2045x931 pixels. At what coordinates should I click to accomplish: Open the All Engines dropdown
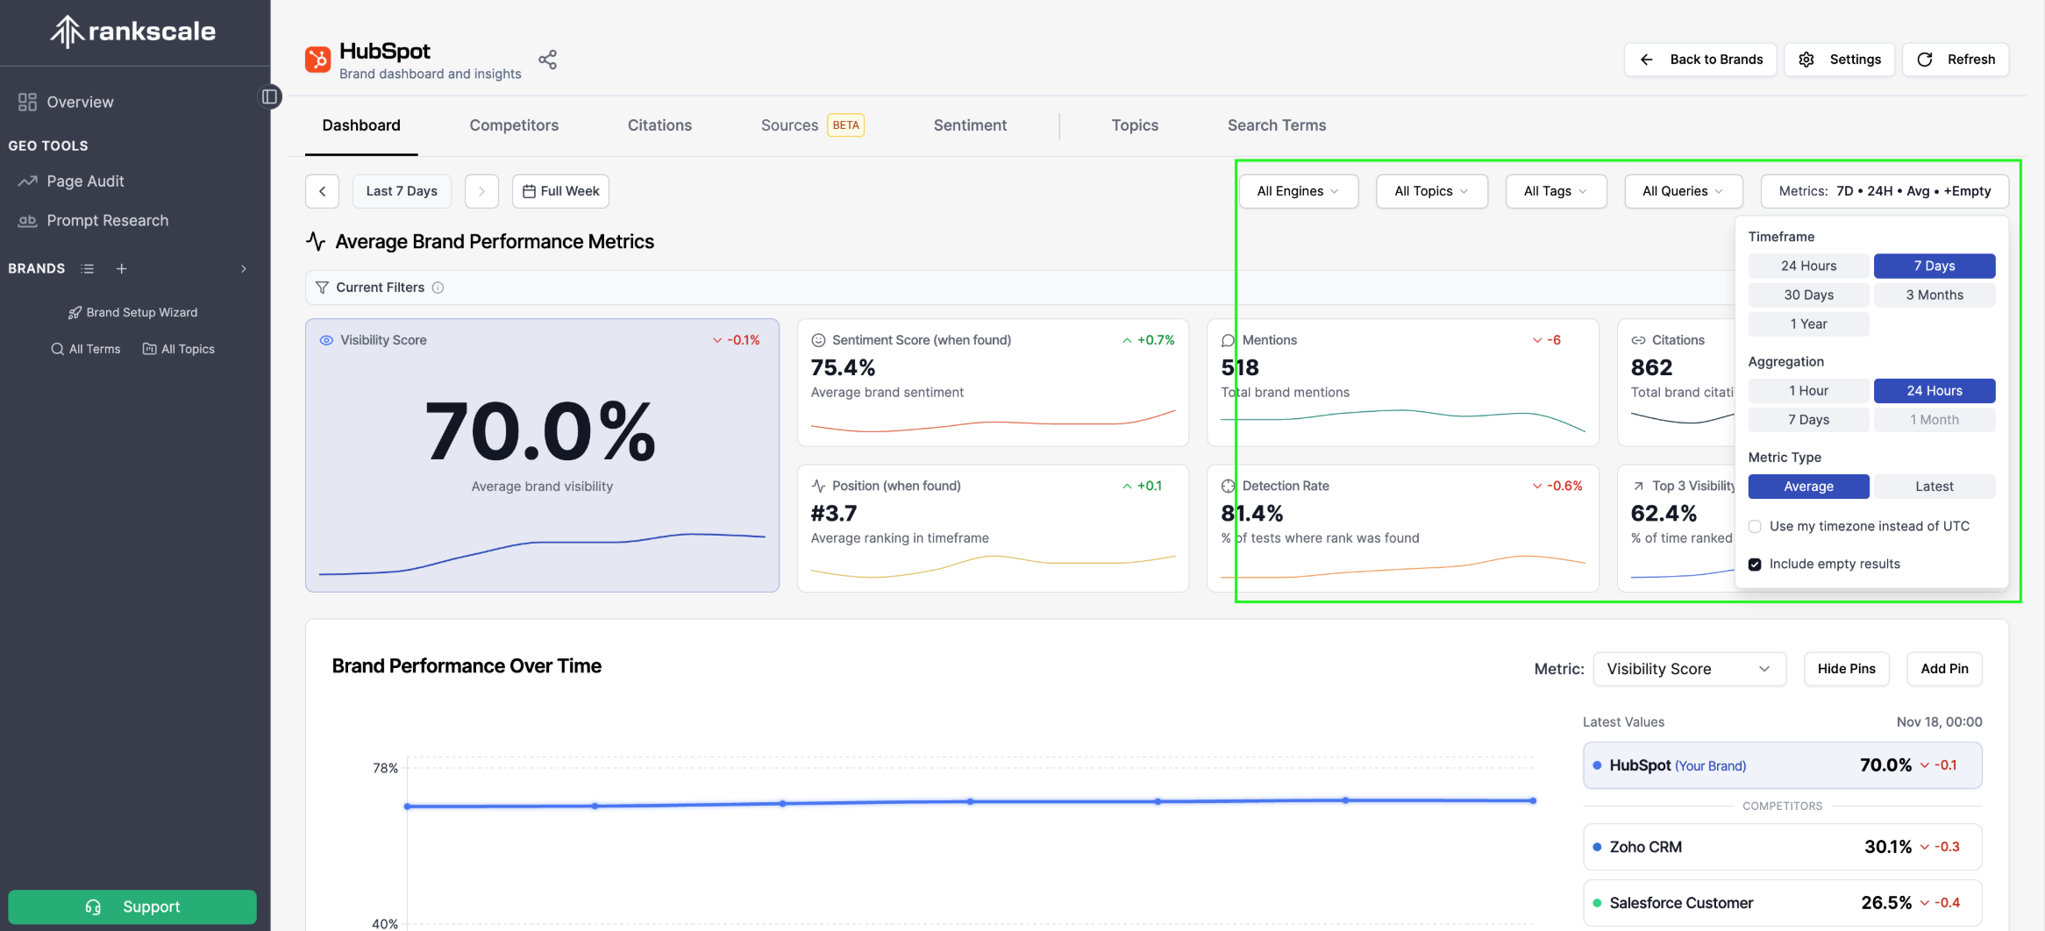(x=1299, y=191)
